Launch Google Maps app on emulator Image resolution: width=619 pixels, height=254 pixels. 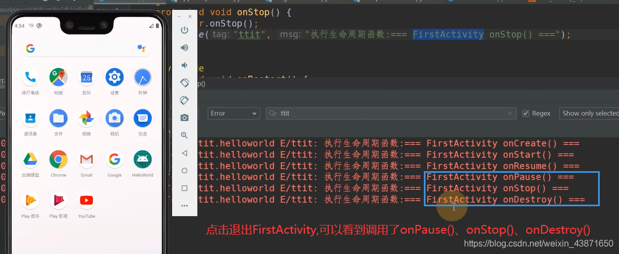tap(58, 77)
